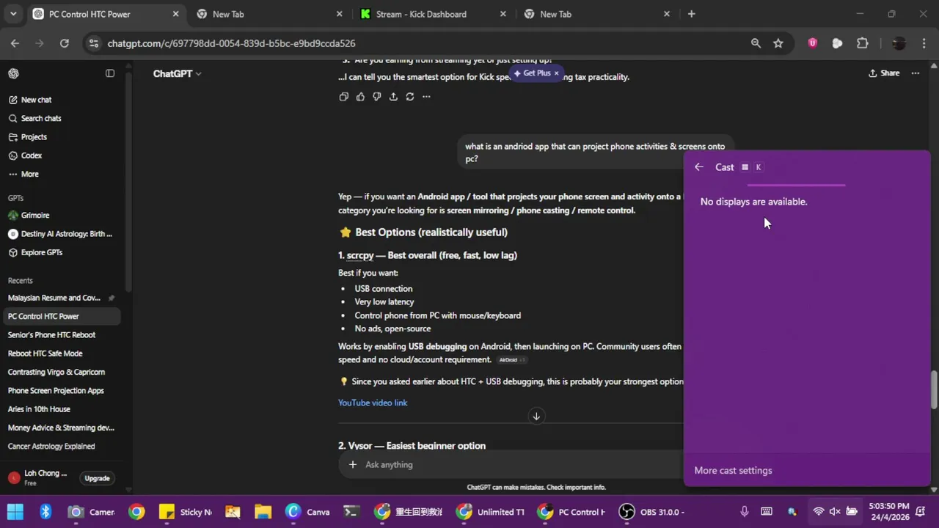Jump to bottom with down arrow button
The image size is (939, 528).
click(536, 416)
